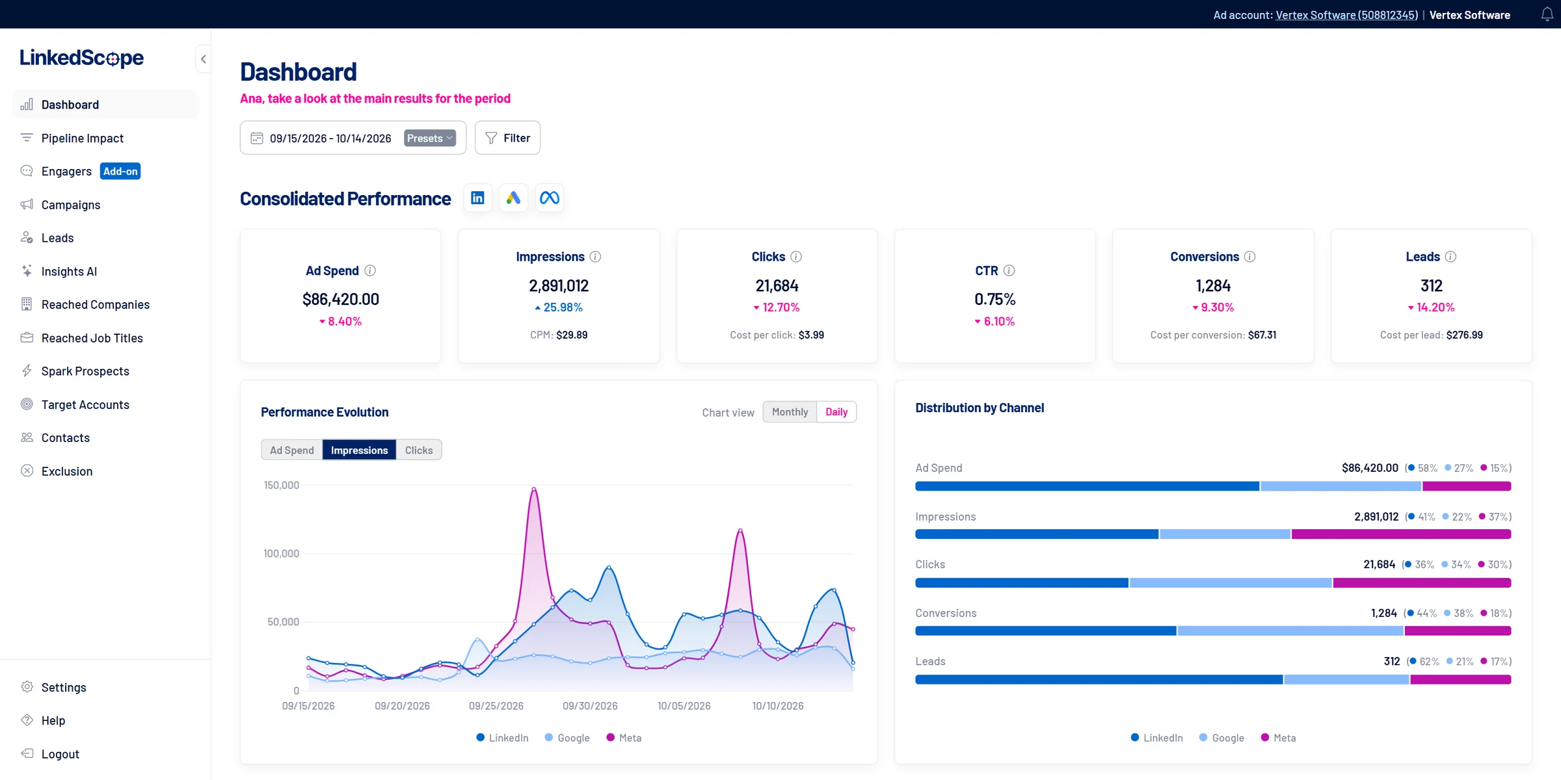Click the Logout link in the sidebar
Screen dimensions: 1561x780
coord(105,754)
